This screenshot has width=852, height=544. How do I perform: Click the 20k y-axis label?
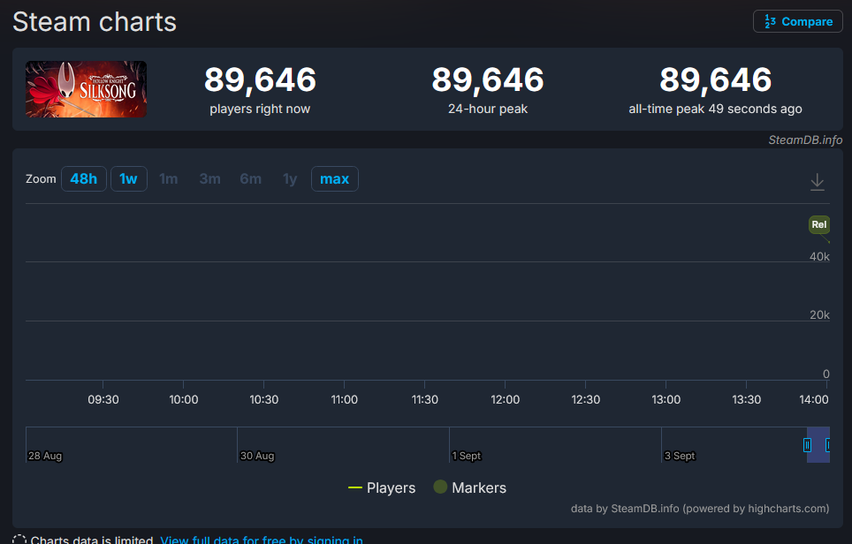pyautogui.click(x=819, y=315)
